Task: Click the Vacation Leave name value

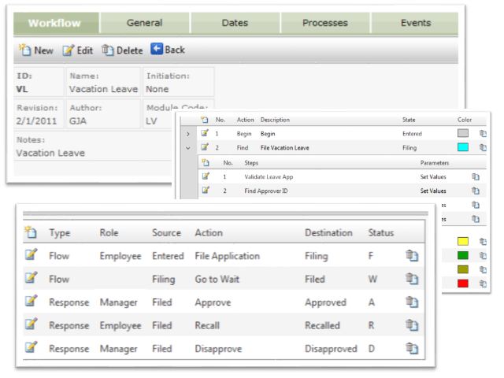Action: tap(103, 89)
